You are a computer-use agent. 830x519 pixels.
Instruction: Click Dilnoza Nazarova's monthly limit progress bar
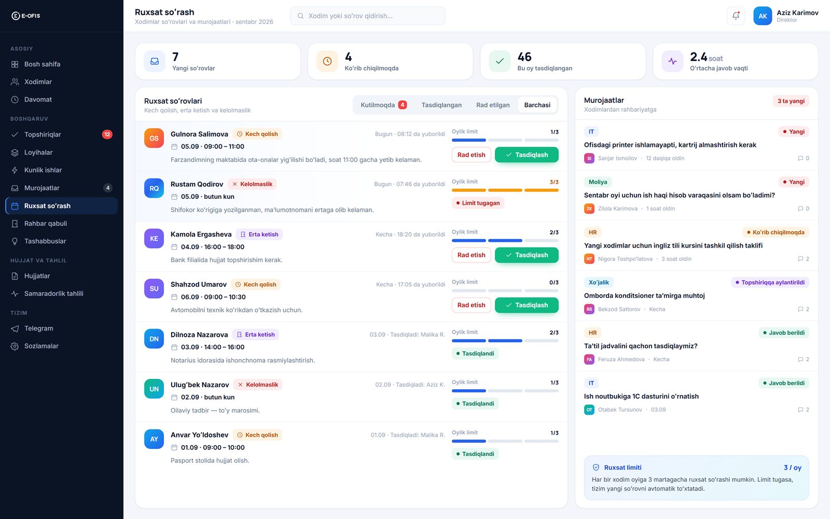pyautogui.click(x=505, y=341)
